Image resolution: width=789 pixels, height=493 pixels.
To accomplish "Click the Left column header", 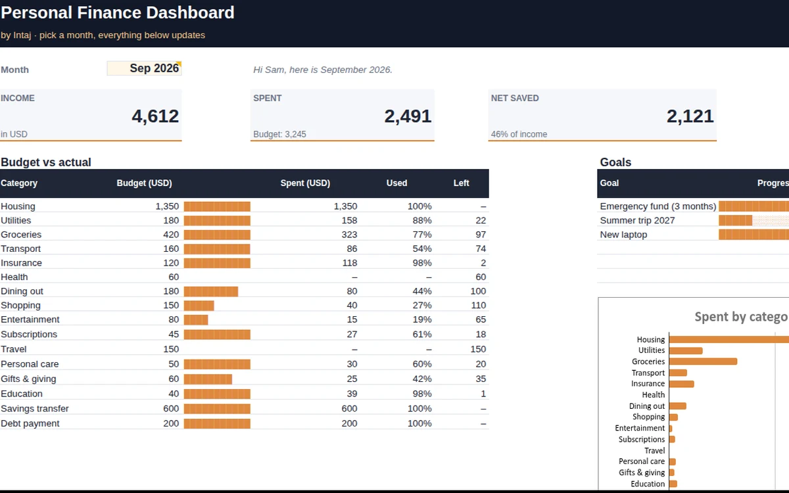I will [x=461, y=183].
